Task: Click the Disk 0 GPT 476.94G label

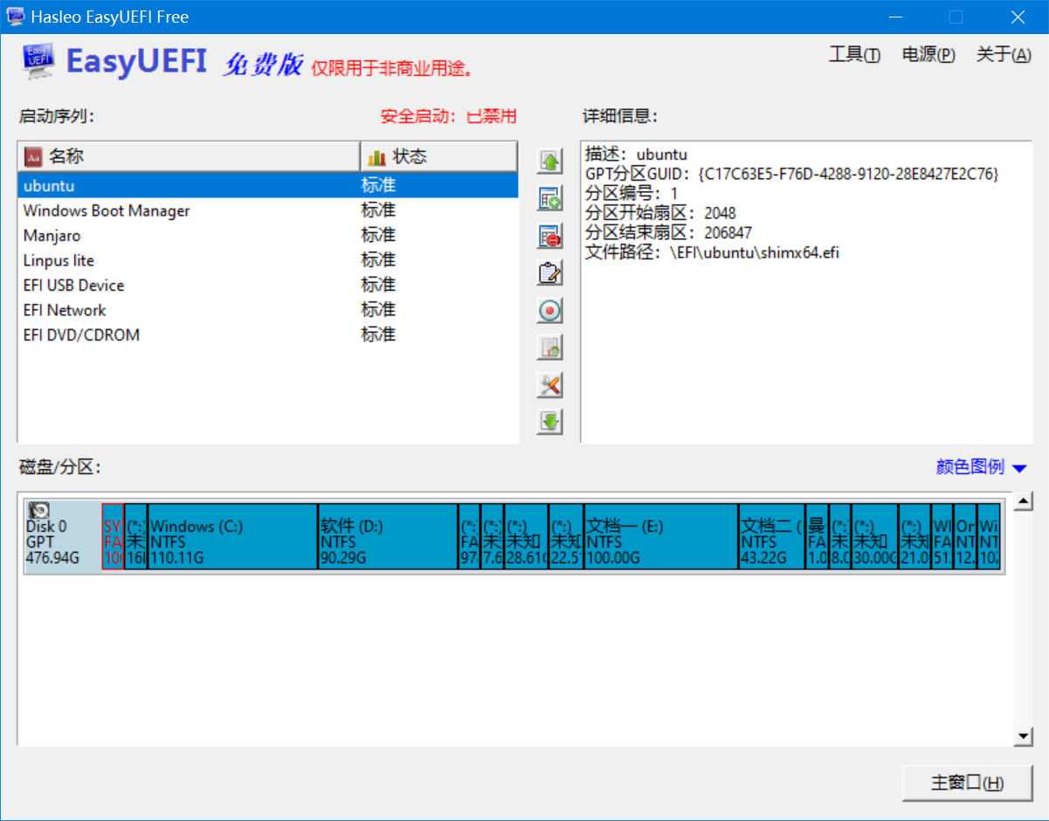Action: pos(52,542)
